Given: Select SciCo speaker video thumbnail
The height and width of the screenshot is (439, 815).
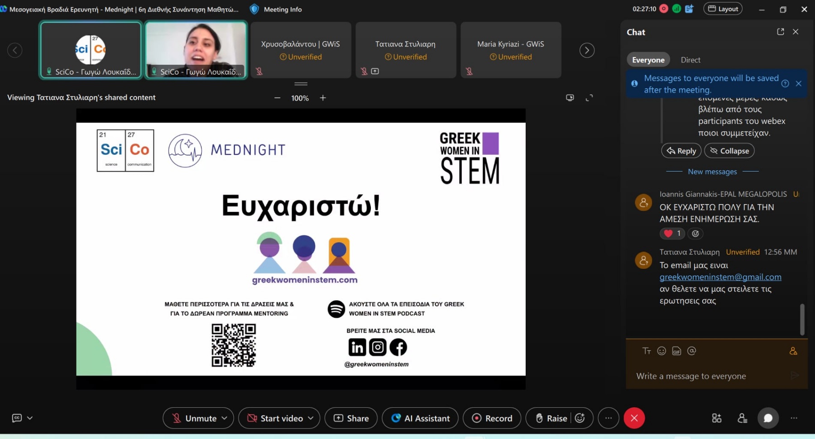Looking at the screenshot, I should click(x=196, y=50).
